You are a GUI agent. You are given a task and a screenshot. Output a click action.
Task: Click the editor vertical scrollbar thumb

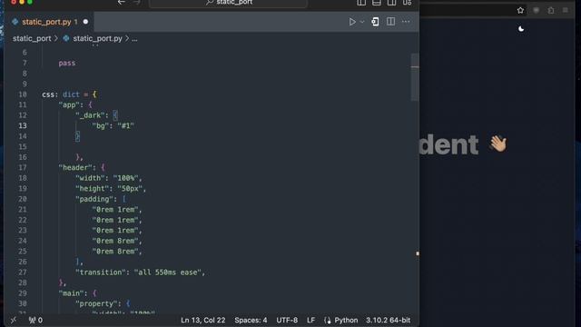(x=415, y=77)
